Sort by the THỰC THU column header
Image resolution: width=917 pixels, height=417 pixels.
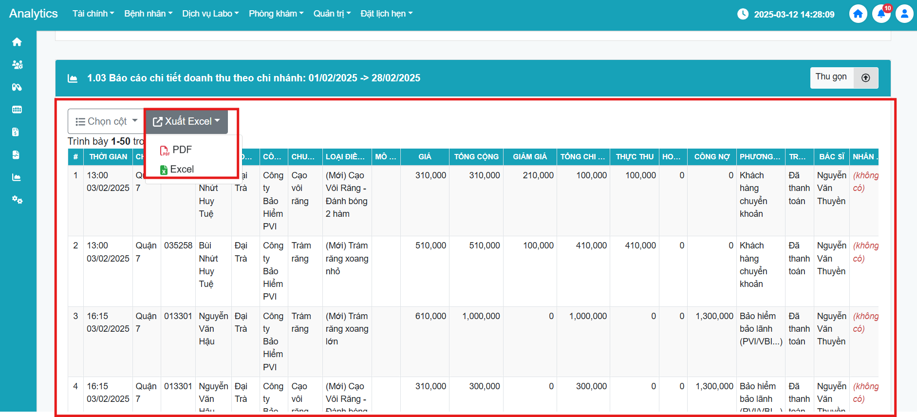click(x=634, y=157)
